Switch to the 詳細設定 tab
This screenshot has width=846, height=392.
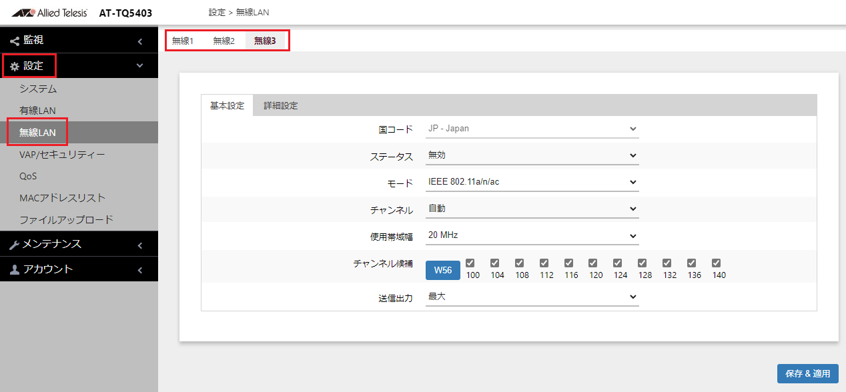click(280, 105)
